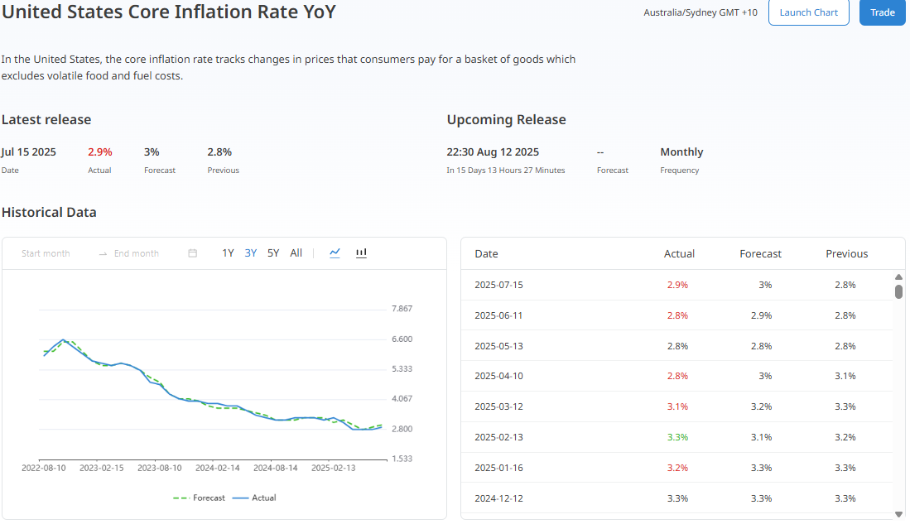Select the 2025-01-16 table row date
This screenshot has height=529, width=910.
(498, 468)
